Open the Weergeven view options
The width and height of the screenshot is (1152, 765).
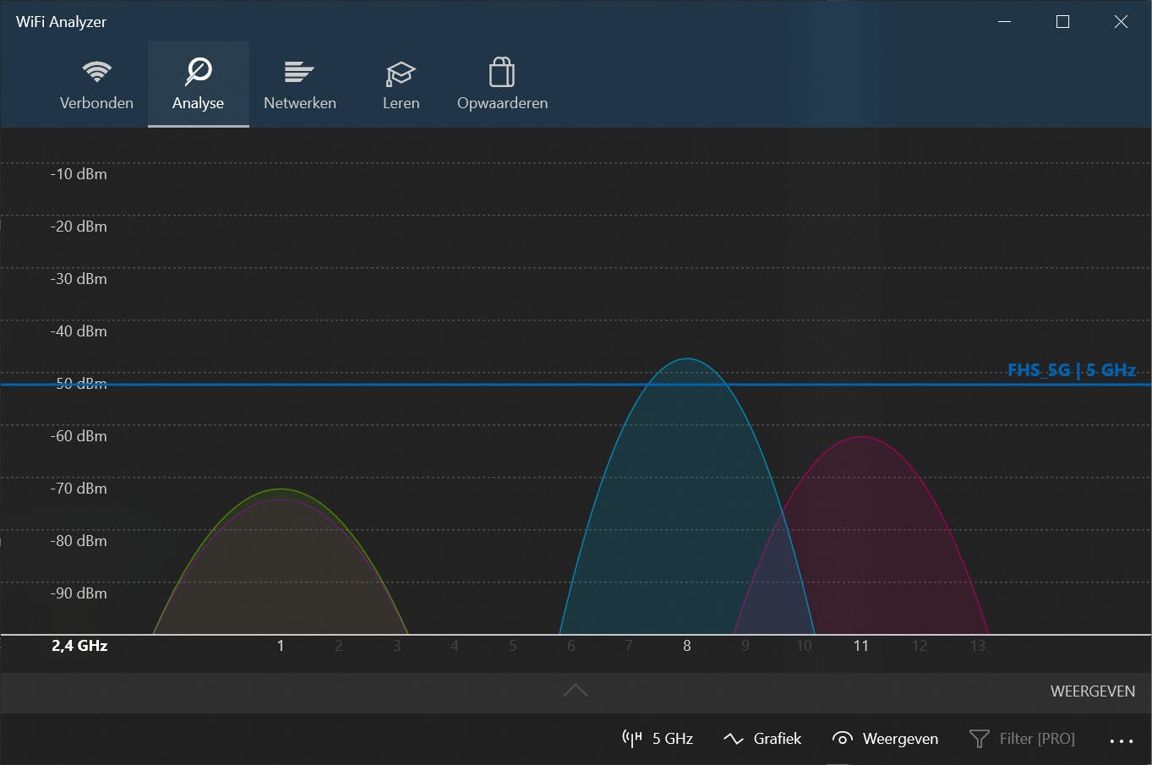885,739
